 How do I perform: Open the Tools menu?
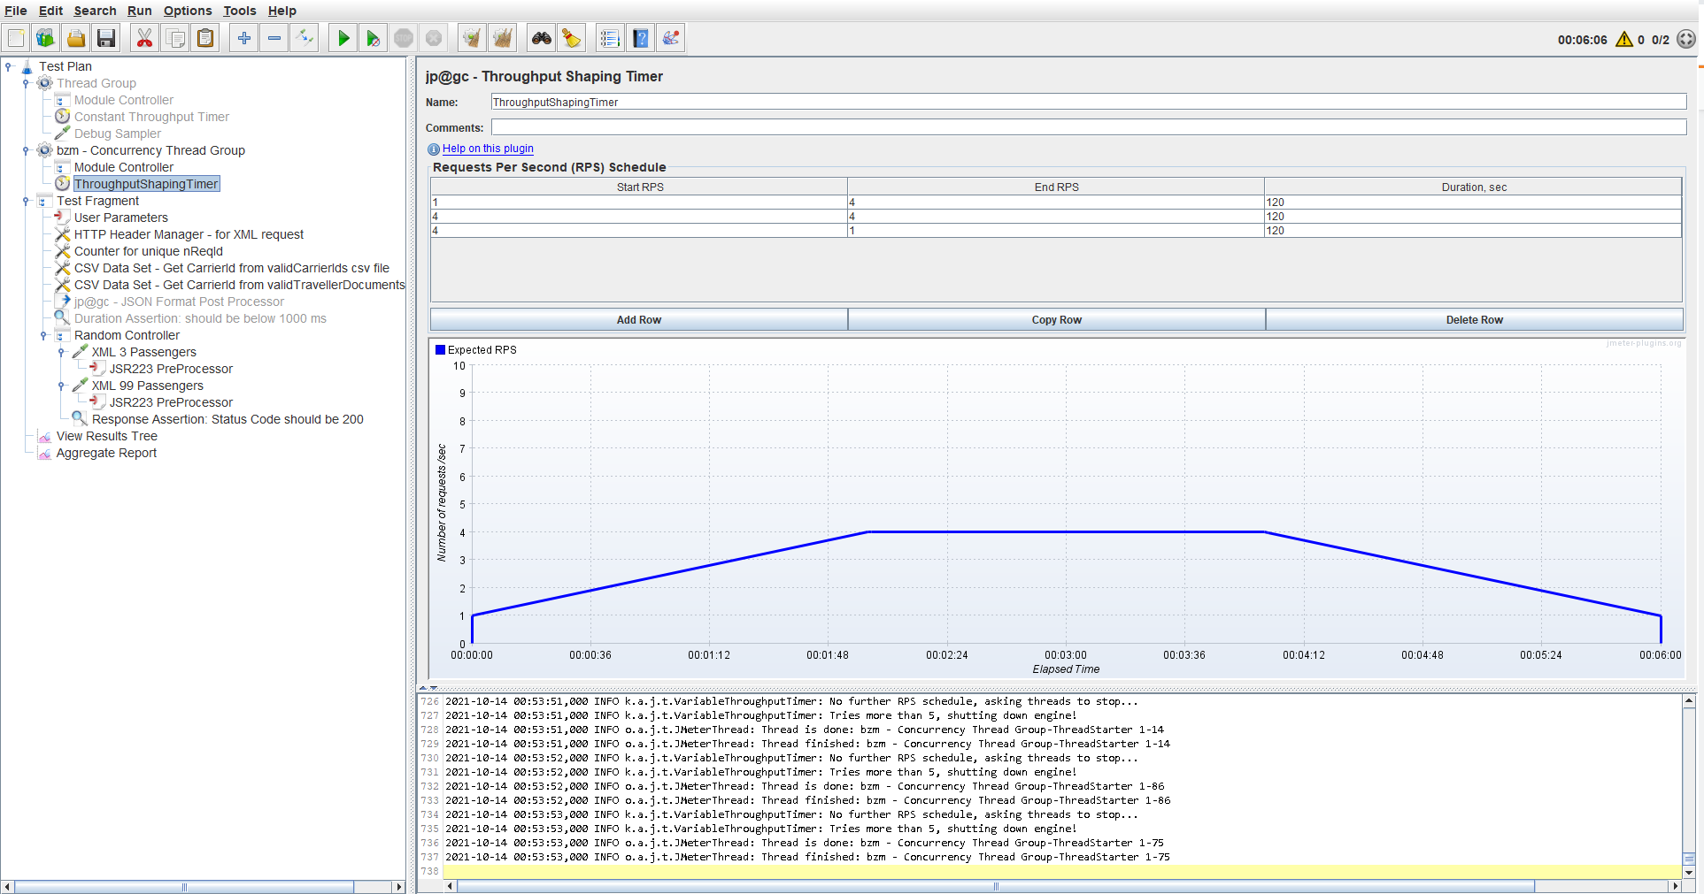(239, 11)
